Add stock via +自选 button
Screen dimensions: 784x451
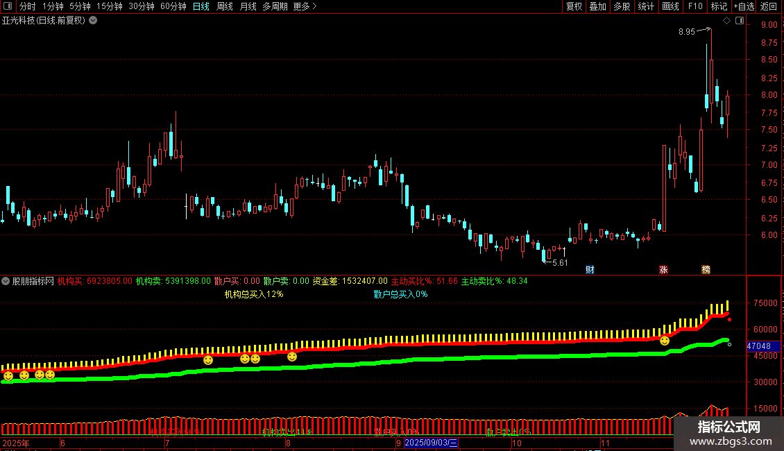click(x=743, y=6)
